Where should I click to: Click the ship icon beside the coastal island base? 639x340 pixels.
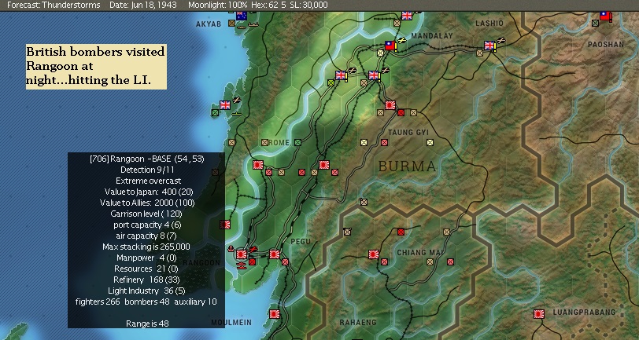tap(236, 114)
